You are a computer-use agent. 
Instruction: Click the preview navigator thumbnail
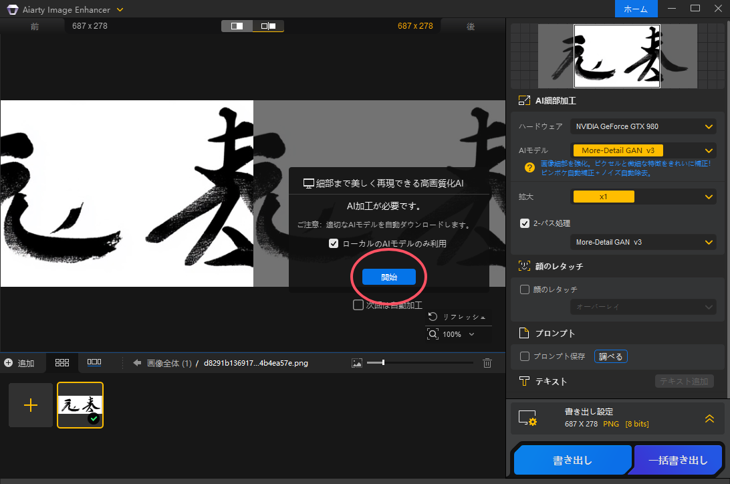tap(617, 56)
